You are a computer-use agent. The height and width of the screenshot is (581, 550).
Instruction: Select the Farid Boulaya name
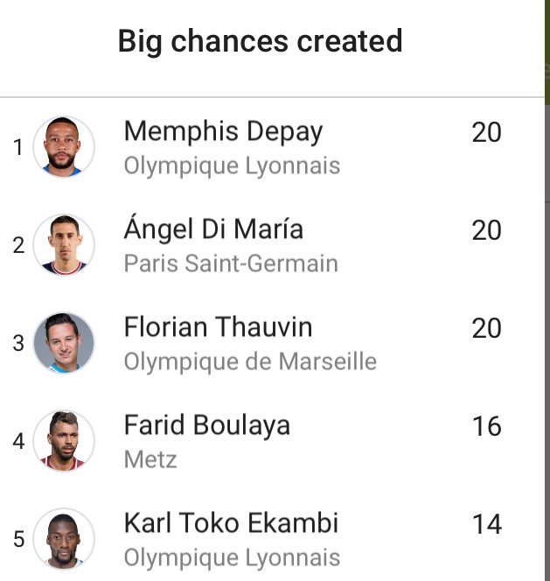click(x=207, y=426)
